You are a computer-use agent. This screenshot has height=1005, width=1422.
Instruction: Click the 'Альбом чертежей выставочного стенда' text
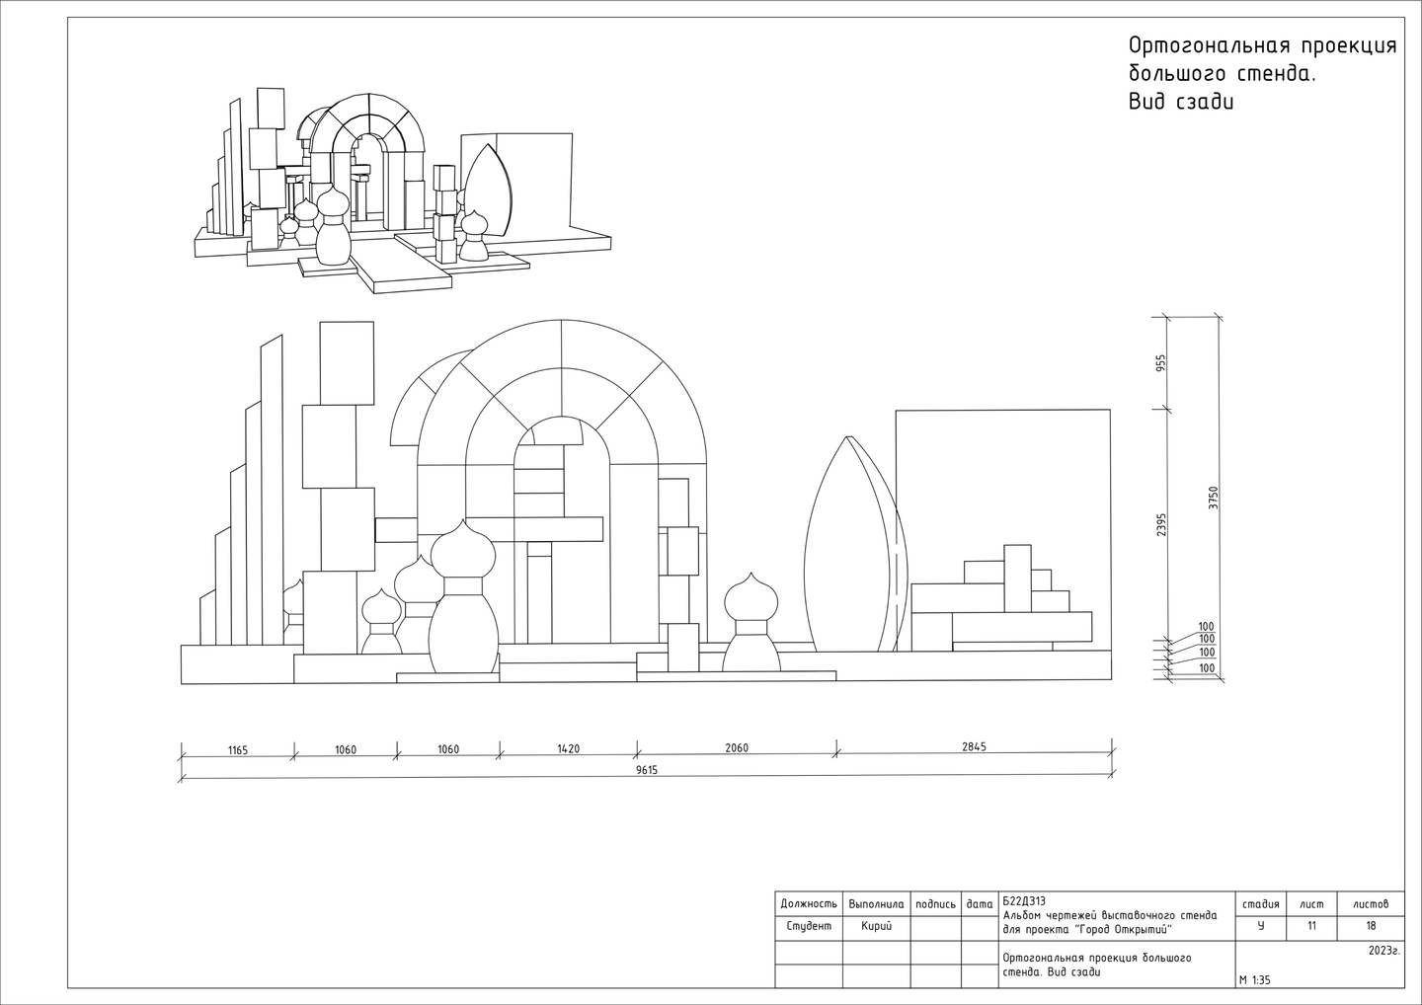pos(1110,915)
